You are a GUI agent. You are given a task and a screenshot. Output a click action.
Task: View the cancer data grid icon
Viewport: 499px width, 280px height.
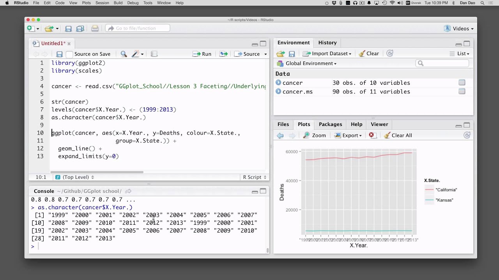(462, 82)
